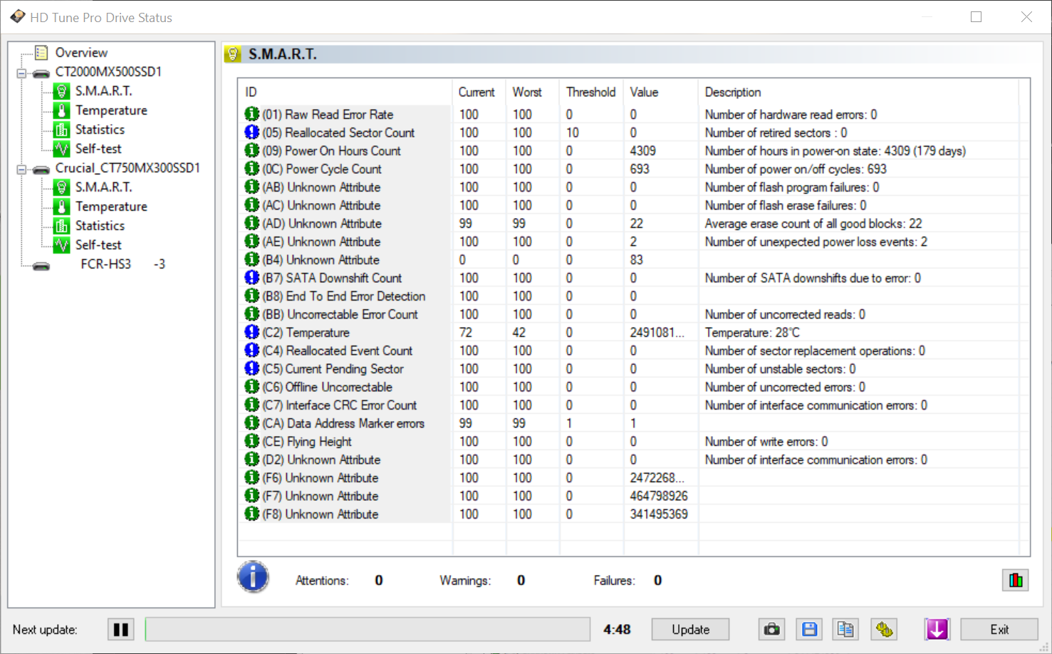This screenshot has width=1052, height=654.
Task: Collapse the Crucial_CT750MX300SSD1 drive node
Action: pos(21,169)
